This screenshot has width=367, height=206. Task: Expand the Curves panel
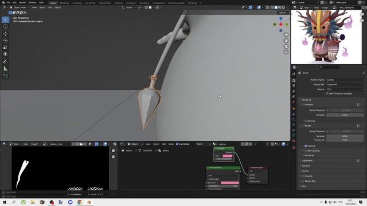[305, 171]
